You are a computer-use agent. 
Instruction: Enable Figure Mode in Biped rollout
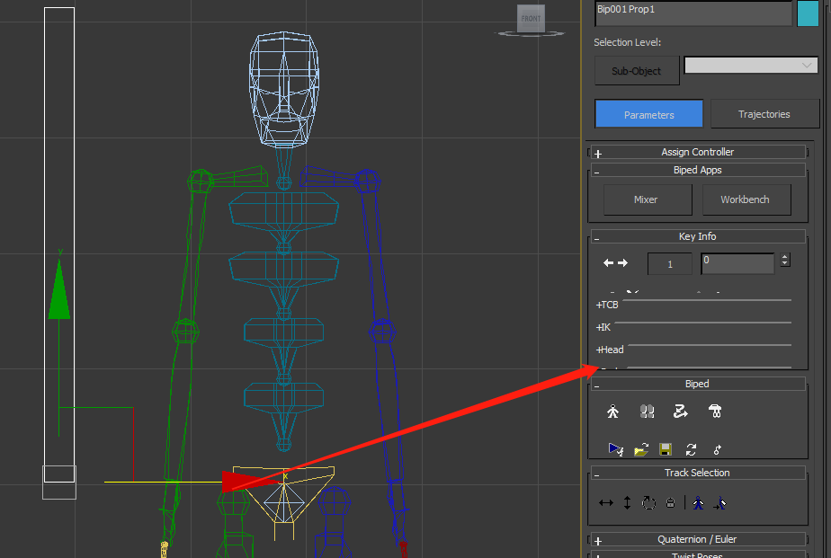[612, 412]
